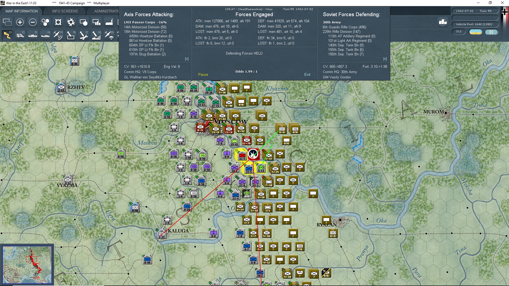Image resolution: width=509 pixels, height=286 pixels.
Task: Open commander GM Vasily Gordov
Action: tap(337, 77)
